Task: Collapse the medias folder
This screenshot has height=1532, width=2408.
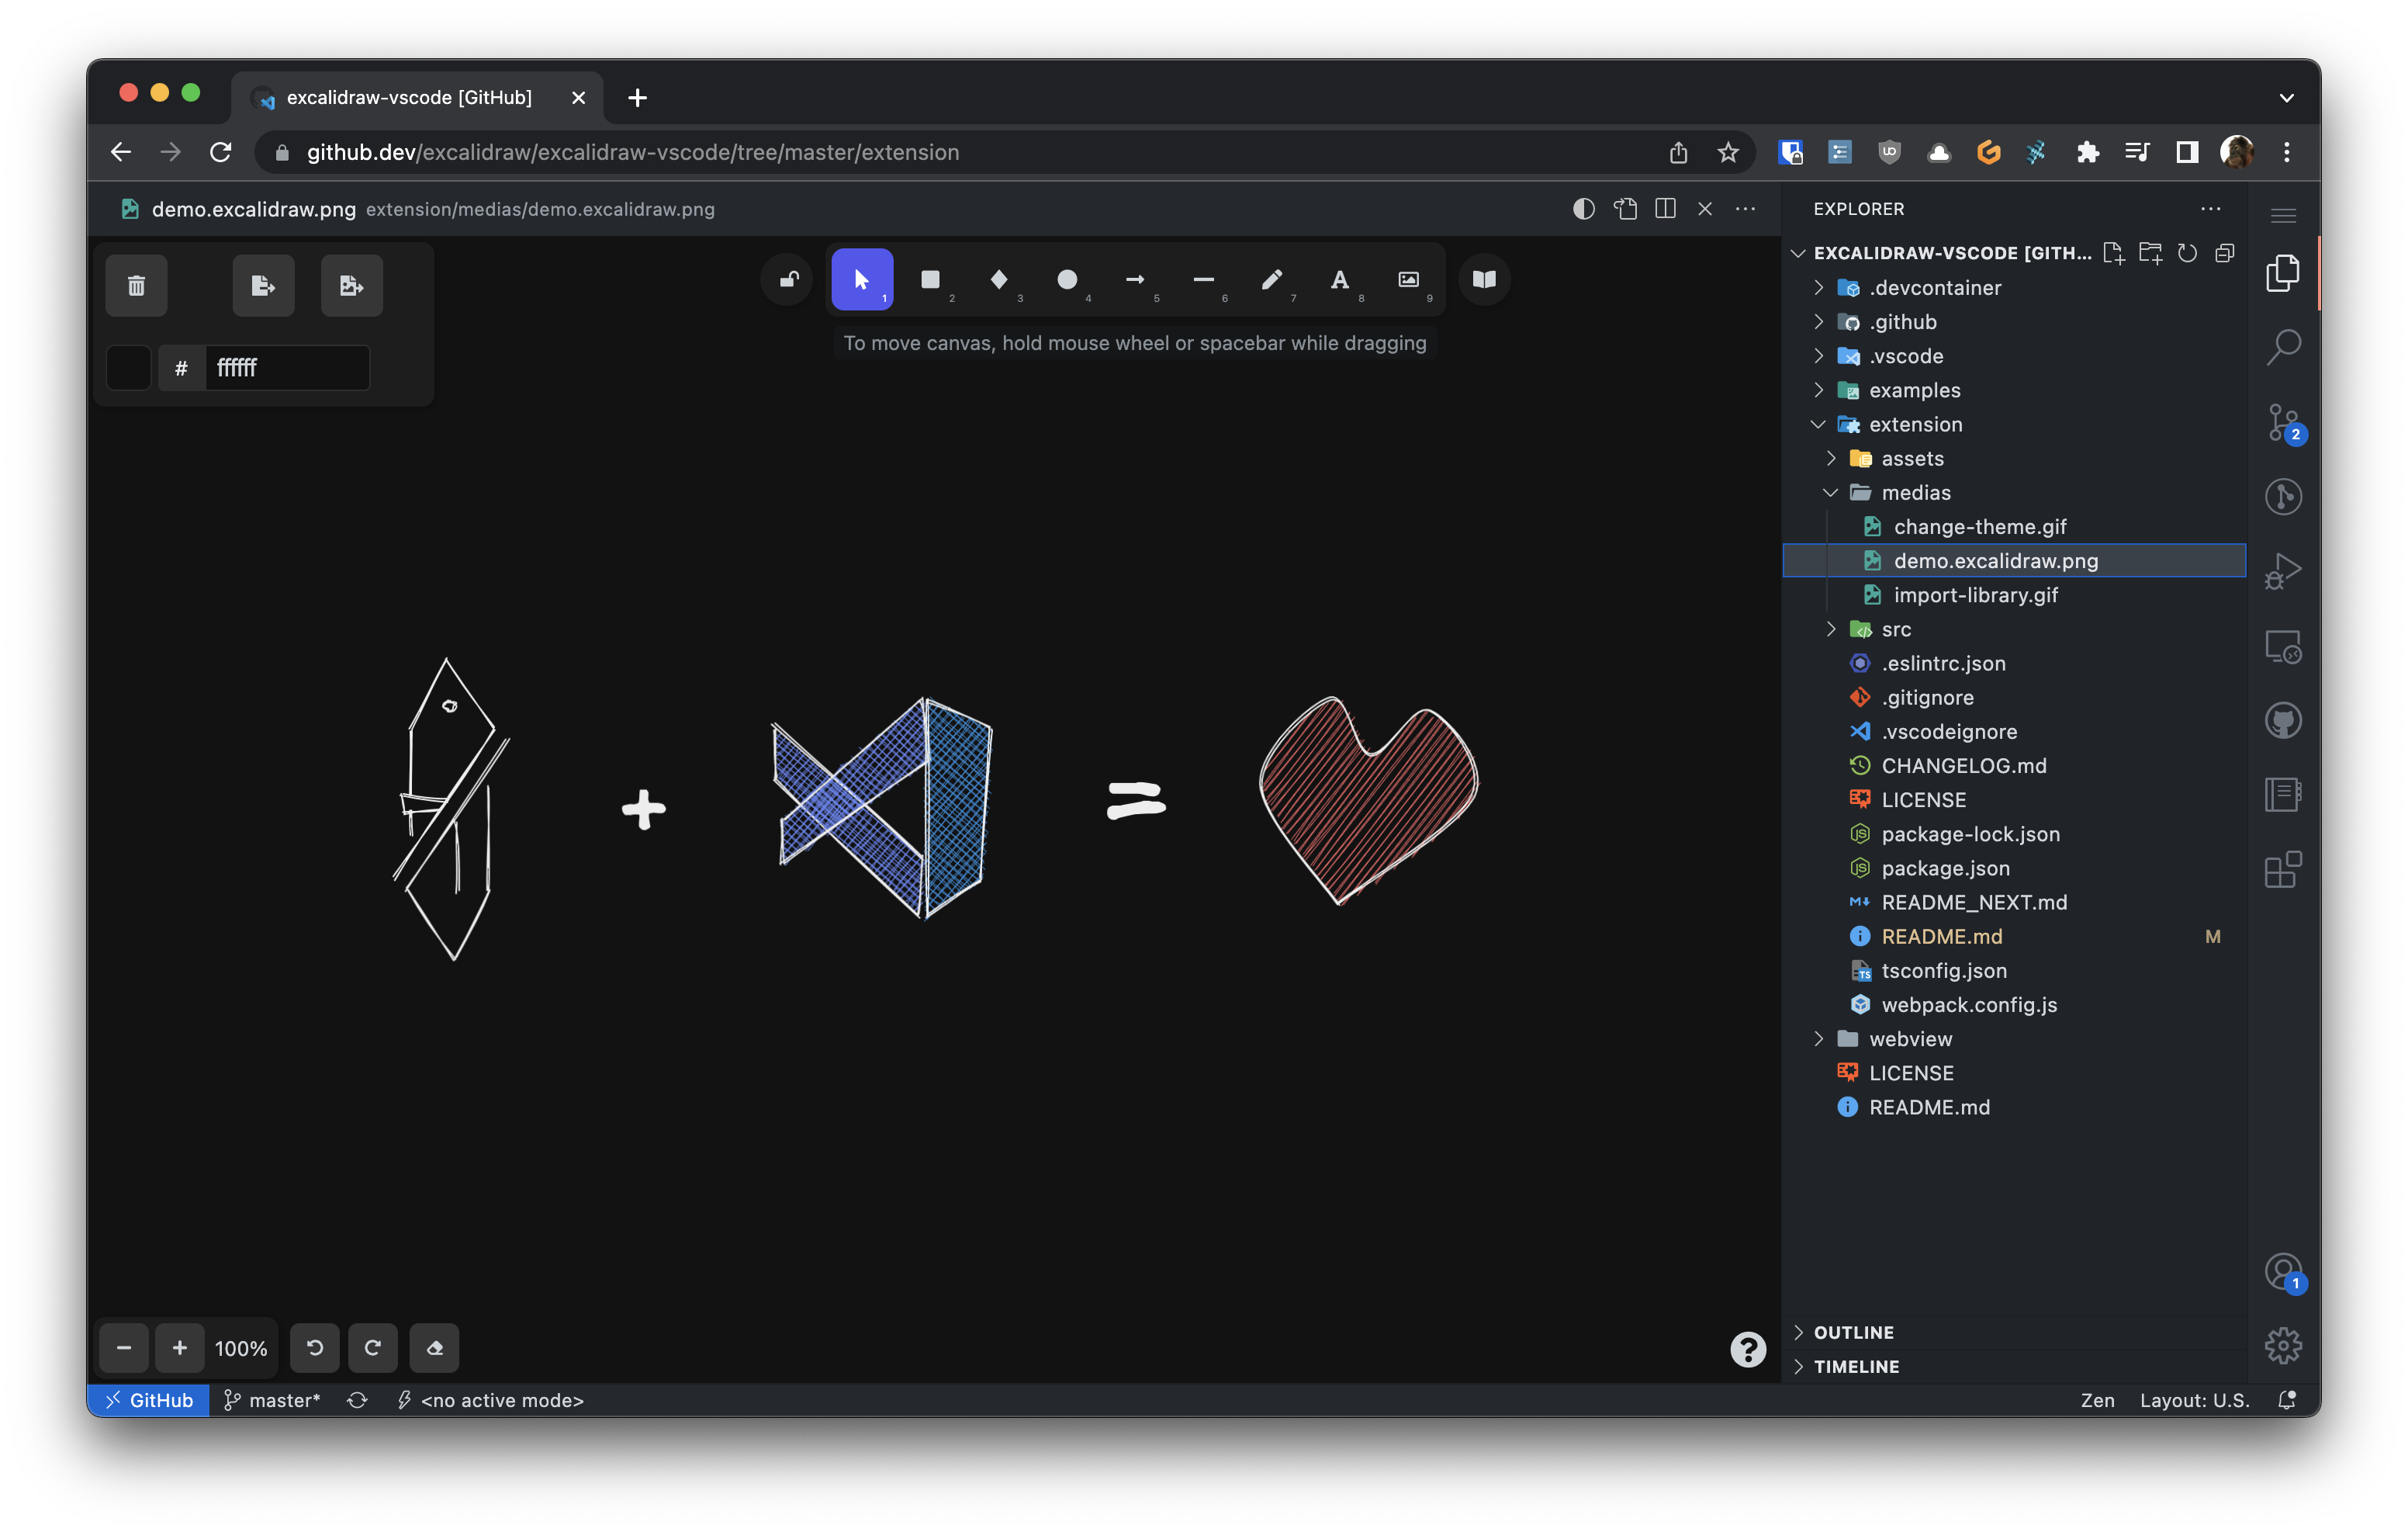Action: [1915, 492]
